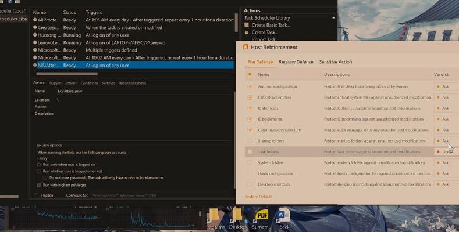This screenshot has height=232, width=459.
Task: Open verdict dropdown for IE bookmarks
Action: (446, 119)
